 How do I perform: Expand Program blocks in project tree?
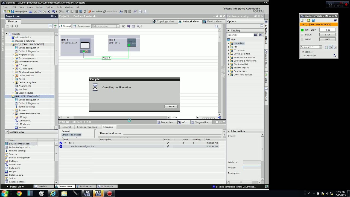point(13,55)
